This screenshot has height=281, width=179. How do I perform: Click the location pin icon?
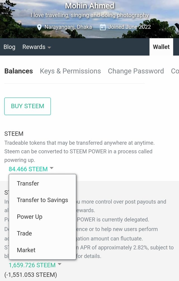(39, 27)
